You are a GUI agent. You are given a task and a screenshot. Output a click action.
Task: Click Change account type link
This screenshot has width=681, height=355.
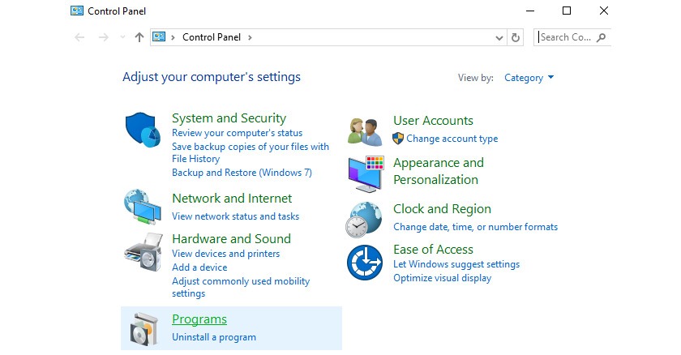(x=452, y=139)
